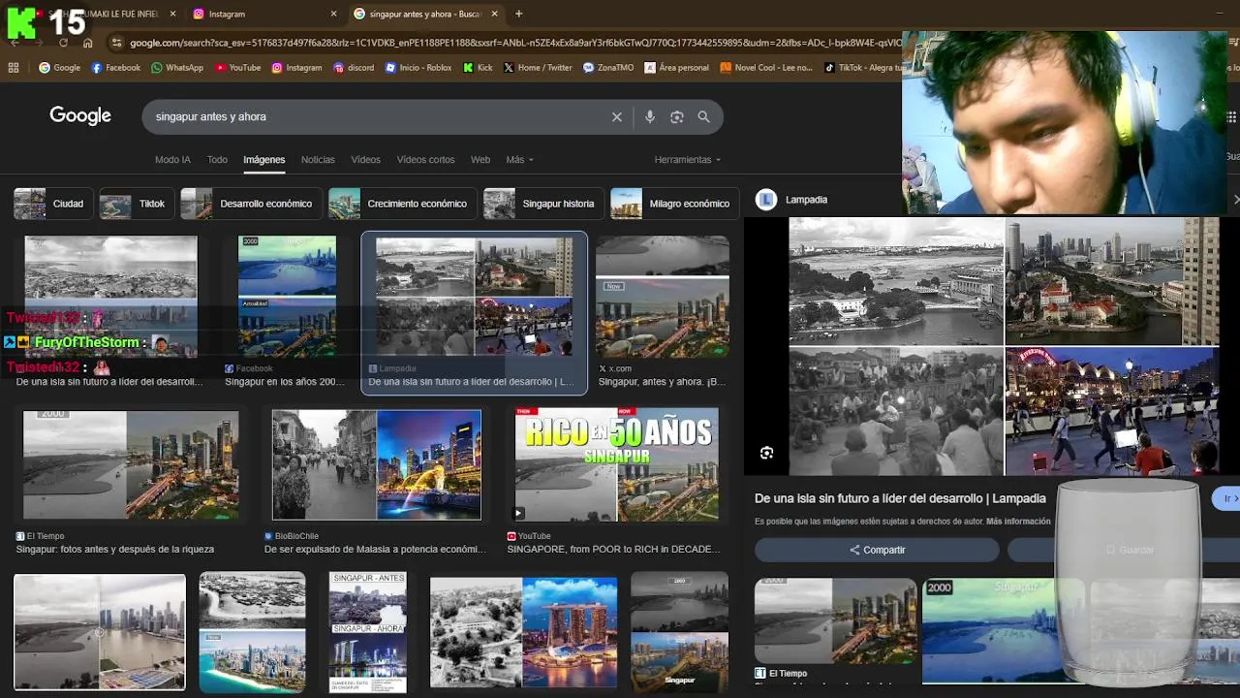
Task: Open the Vídeos cortos search tab
Action: coord(425,160)
